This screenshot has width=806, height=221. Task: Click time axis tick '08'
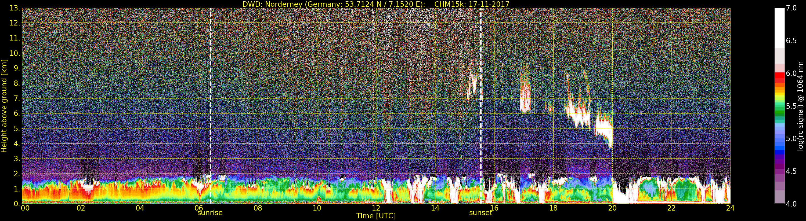tap(258, 208)
